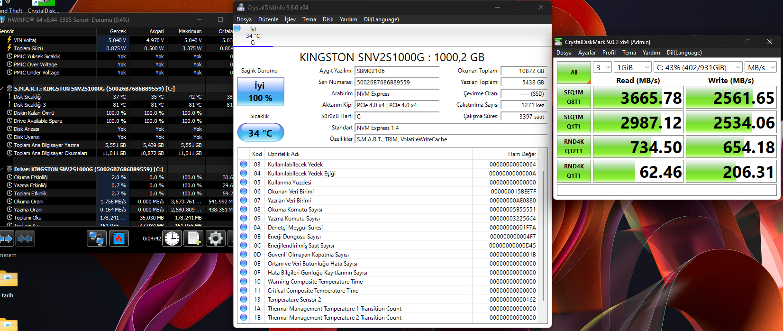The height and width of the screenshot is (331, 783).
Task: Click blue status orb of attribute 07
Action: (244, 200)
